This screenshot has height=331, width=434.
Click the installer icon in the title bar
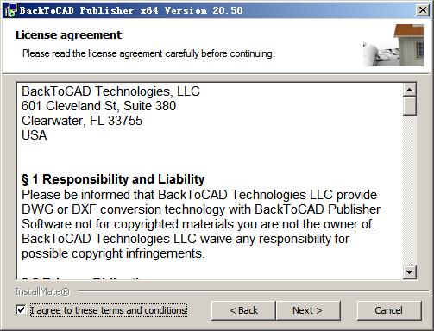click(x=10, y=10)
